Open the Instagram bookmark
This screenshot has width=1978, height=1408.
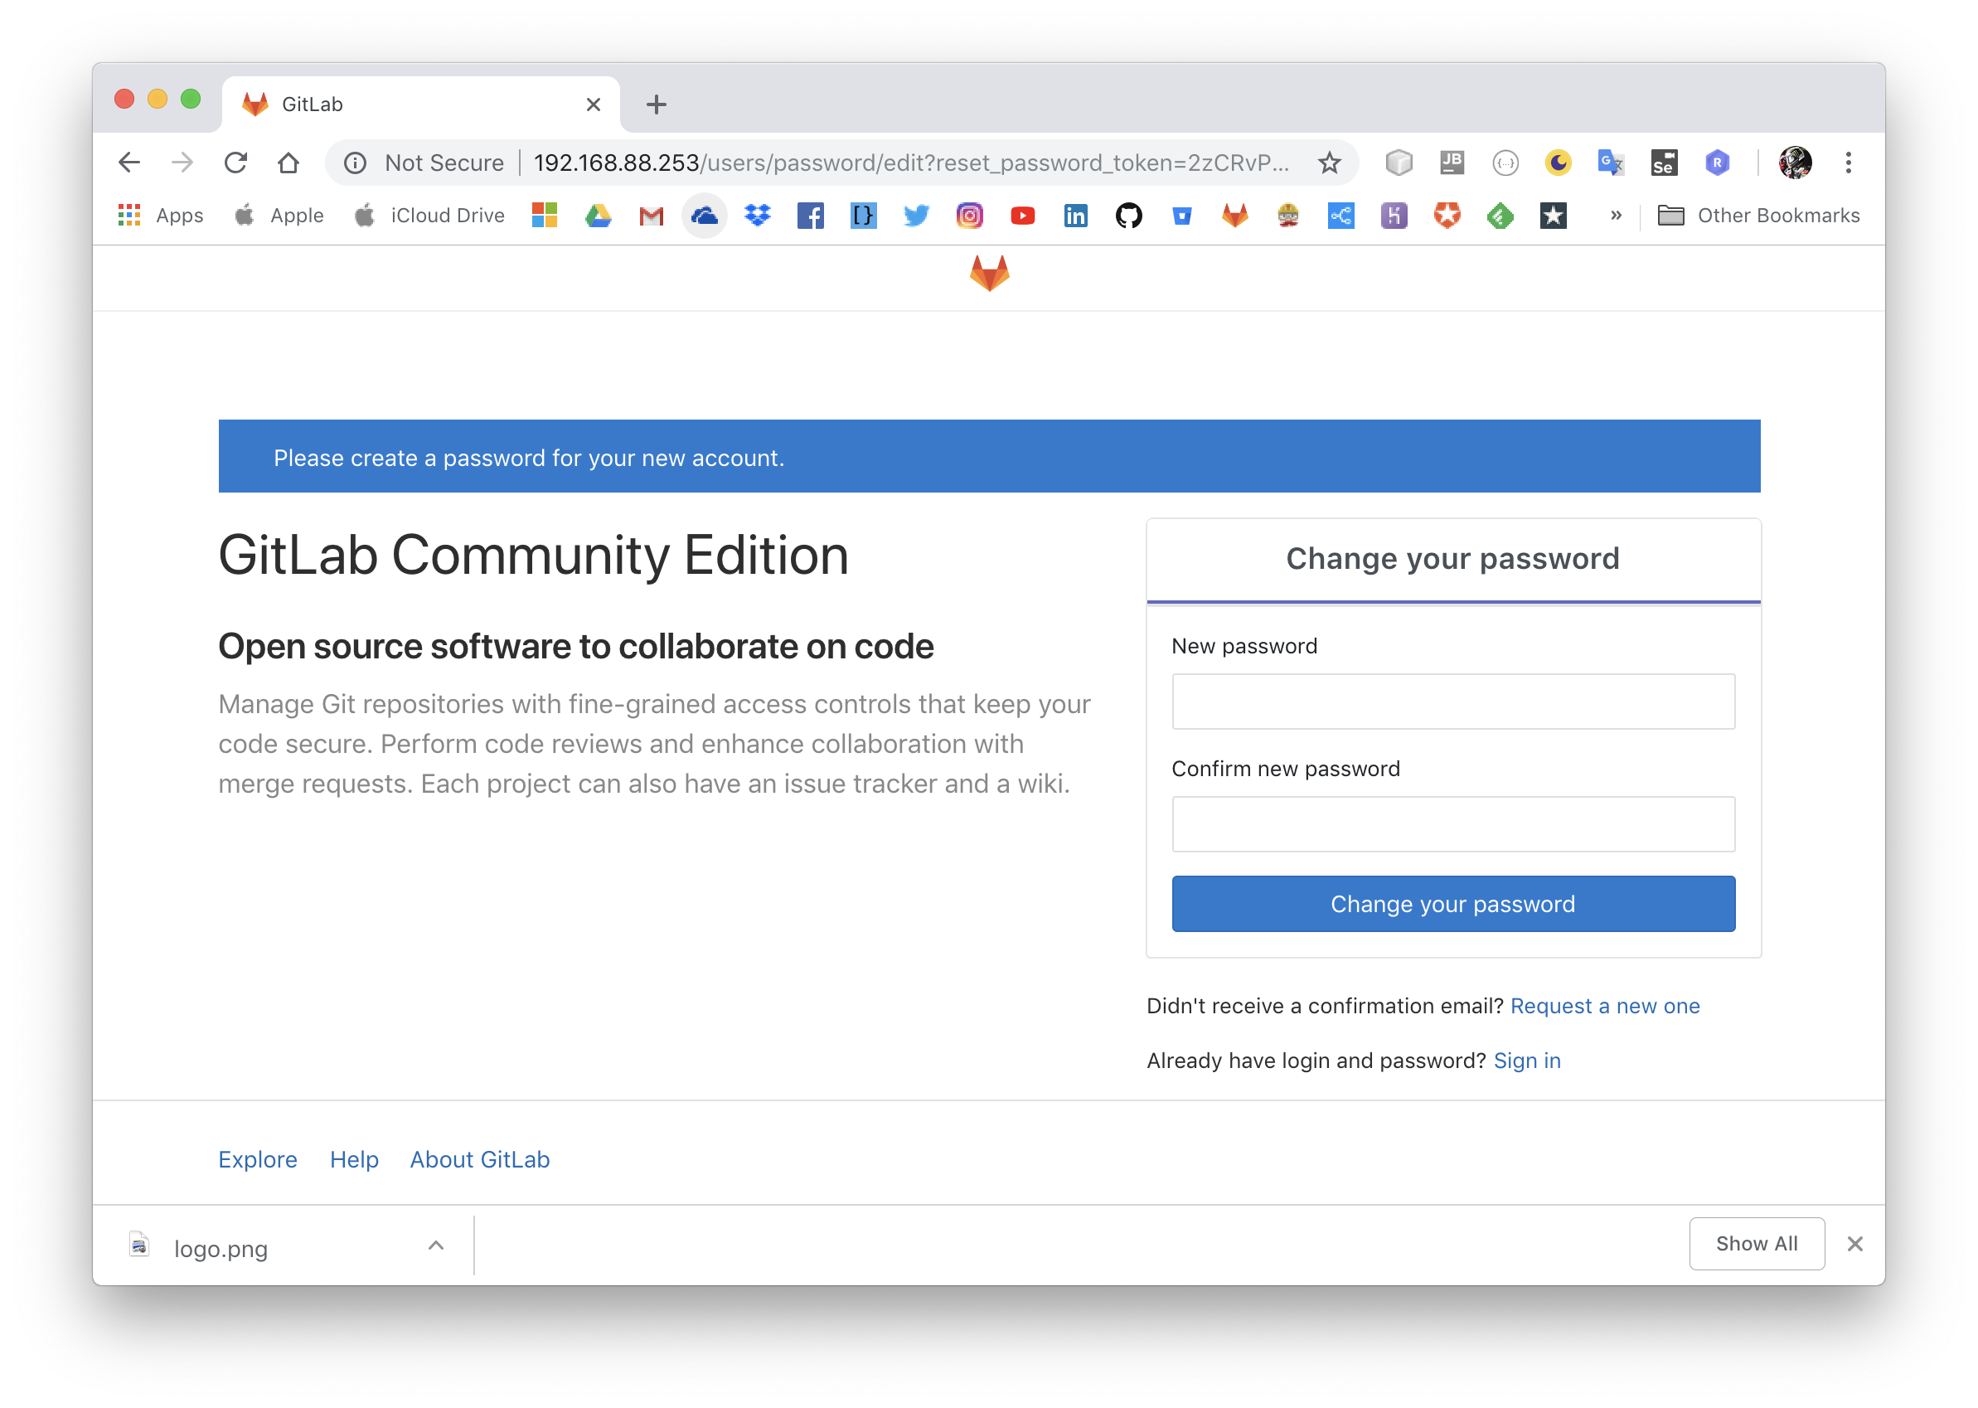(969, 215)
